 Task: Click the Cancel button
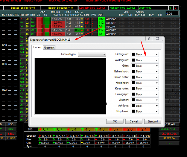134,121
